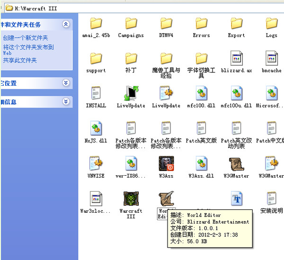Image resolution: width=284 pixels, height=260 pixels.
Task: Select the War3xloc file icon
Action: (96, 198)
